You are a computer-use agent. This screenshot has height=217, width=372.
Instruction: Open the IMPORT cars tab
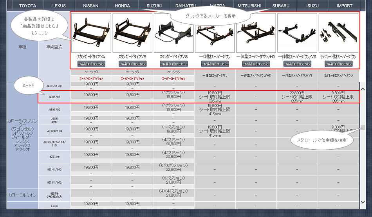pyautogui.click(x=344, y=6)
